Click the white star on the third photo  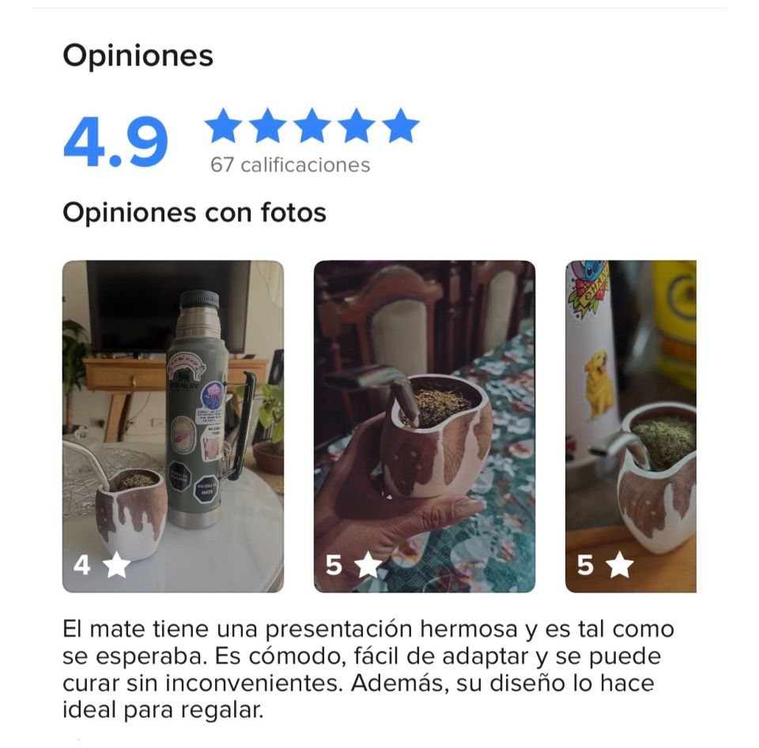point(620,565)
